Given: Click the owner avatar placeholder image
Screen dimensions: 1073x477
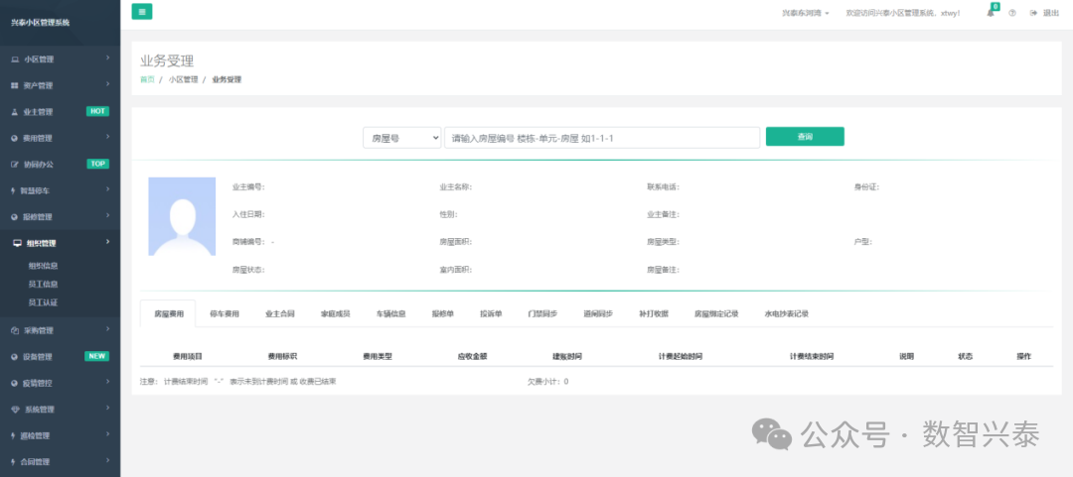Looking at the screenshot, I should [x=182, y=216].
